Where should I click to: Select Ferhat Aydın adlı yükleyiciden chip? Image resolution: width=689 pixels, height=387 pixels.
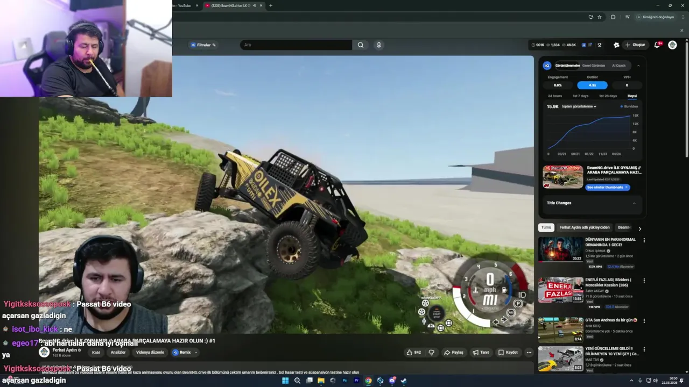(x=584, y=227)
